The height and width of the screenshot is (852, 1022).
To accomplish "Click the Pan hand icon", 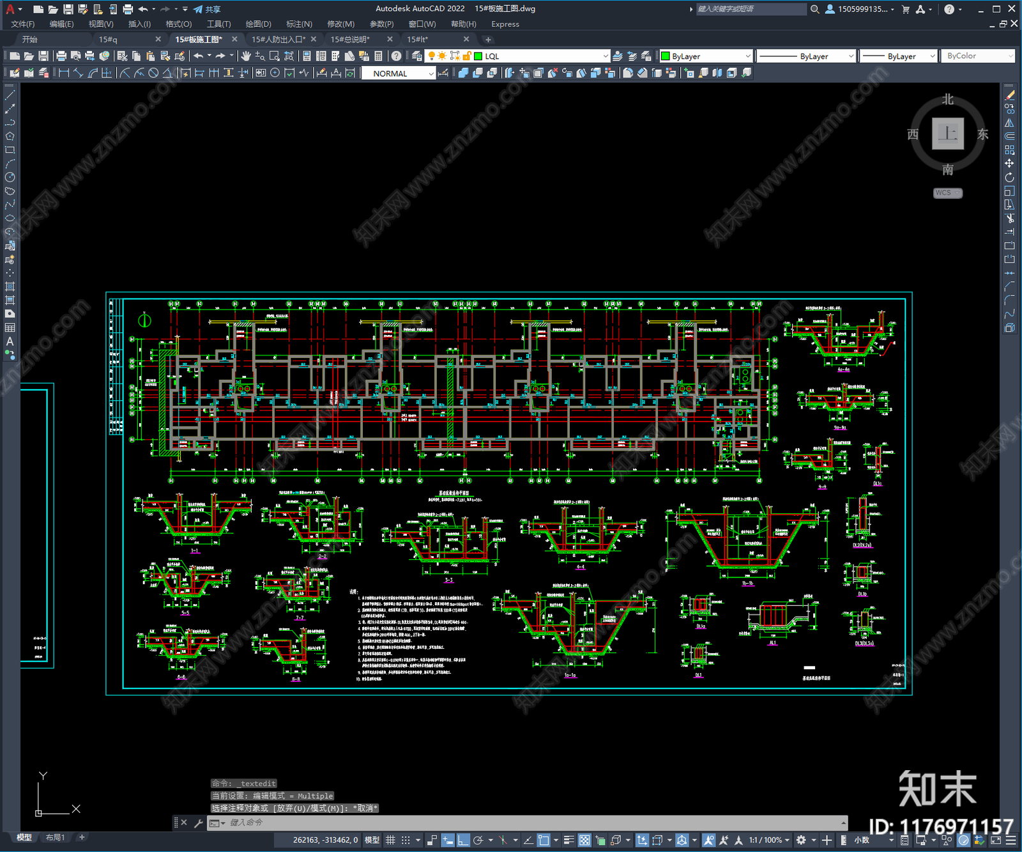I will 246,56.
